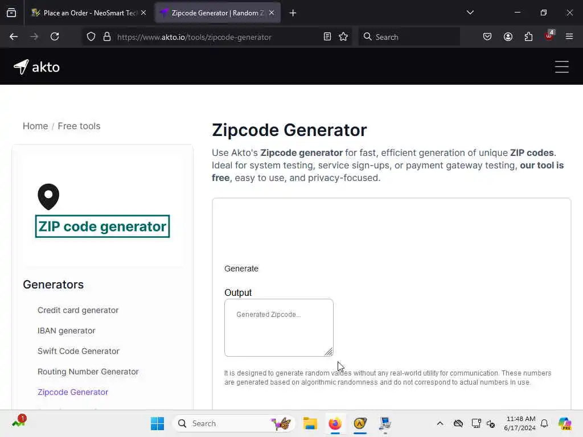Open widgets stock notification icon
Image resolution: width=583 pixels, height=437 pixels.
coord(19,422)
